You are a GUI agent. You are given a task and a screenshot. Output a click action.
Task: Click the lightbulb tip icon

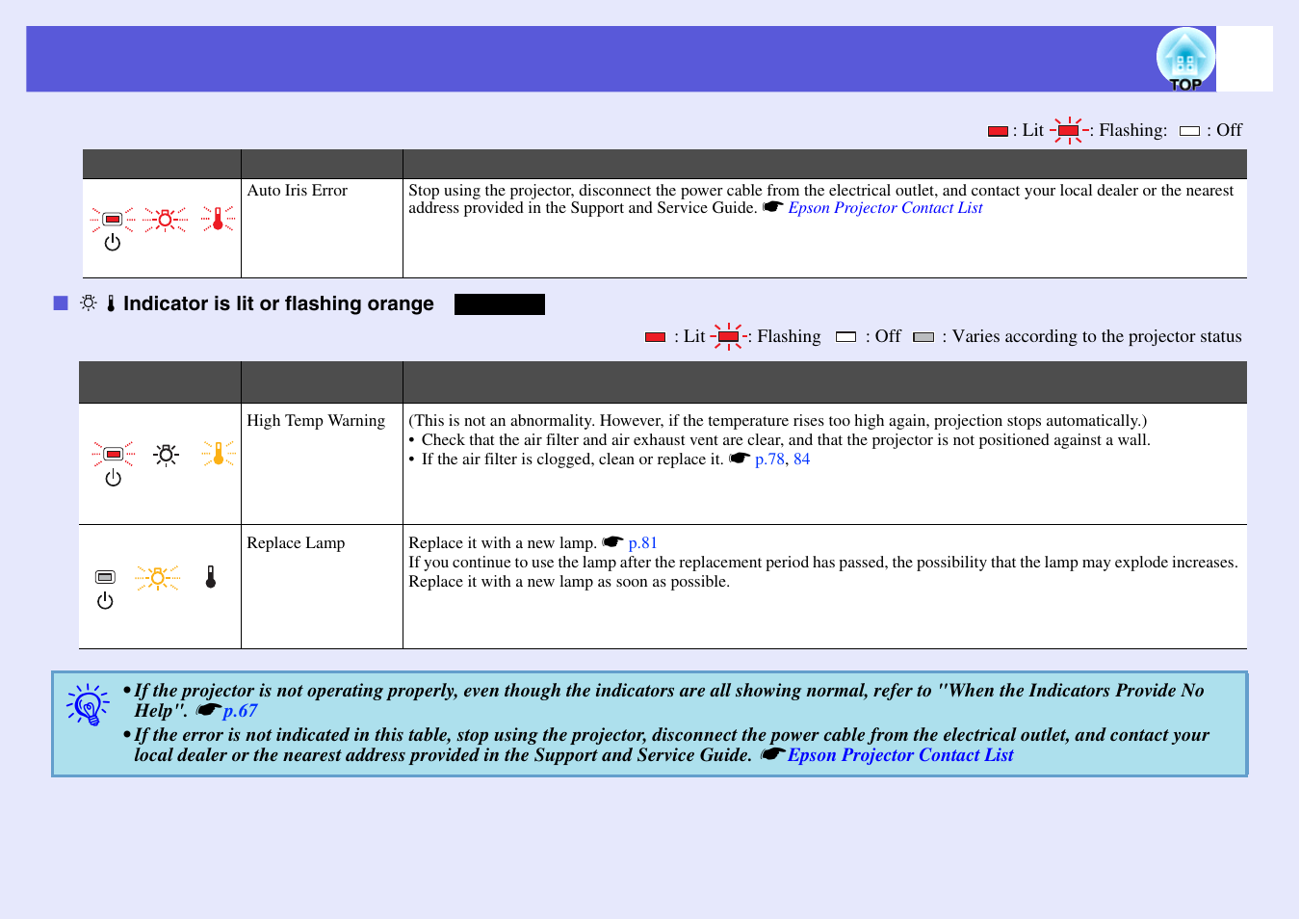[x=89, y=705]
